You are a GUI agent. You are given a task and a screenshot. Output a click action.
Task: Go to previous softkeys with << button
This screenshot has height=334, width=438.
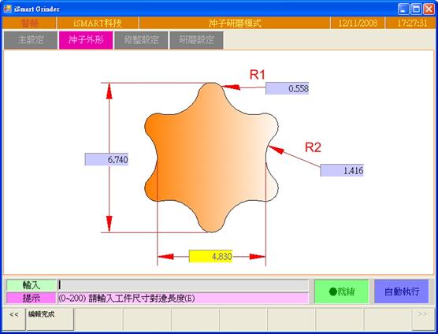tap(14, 319)
